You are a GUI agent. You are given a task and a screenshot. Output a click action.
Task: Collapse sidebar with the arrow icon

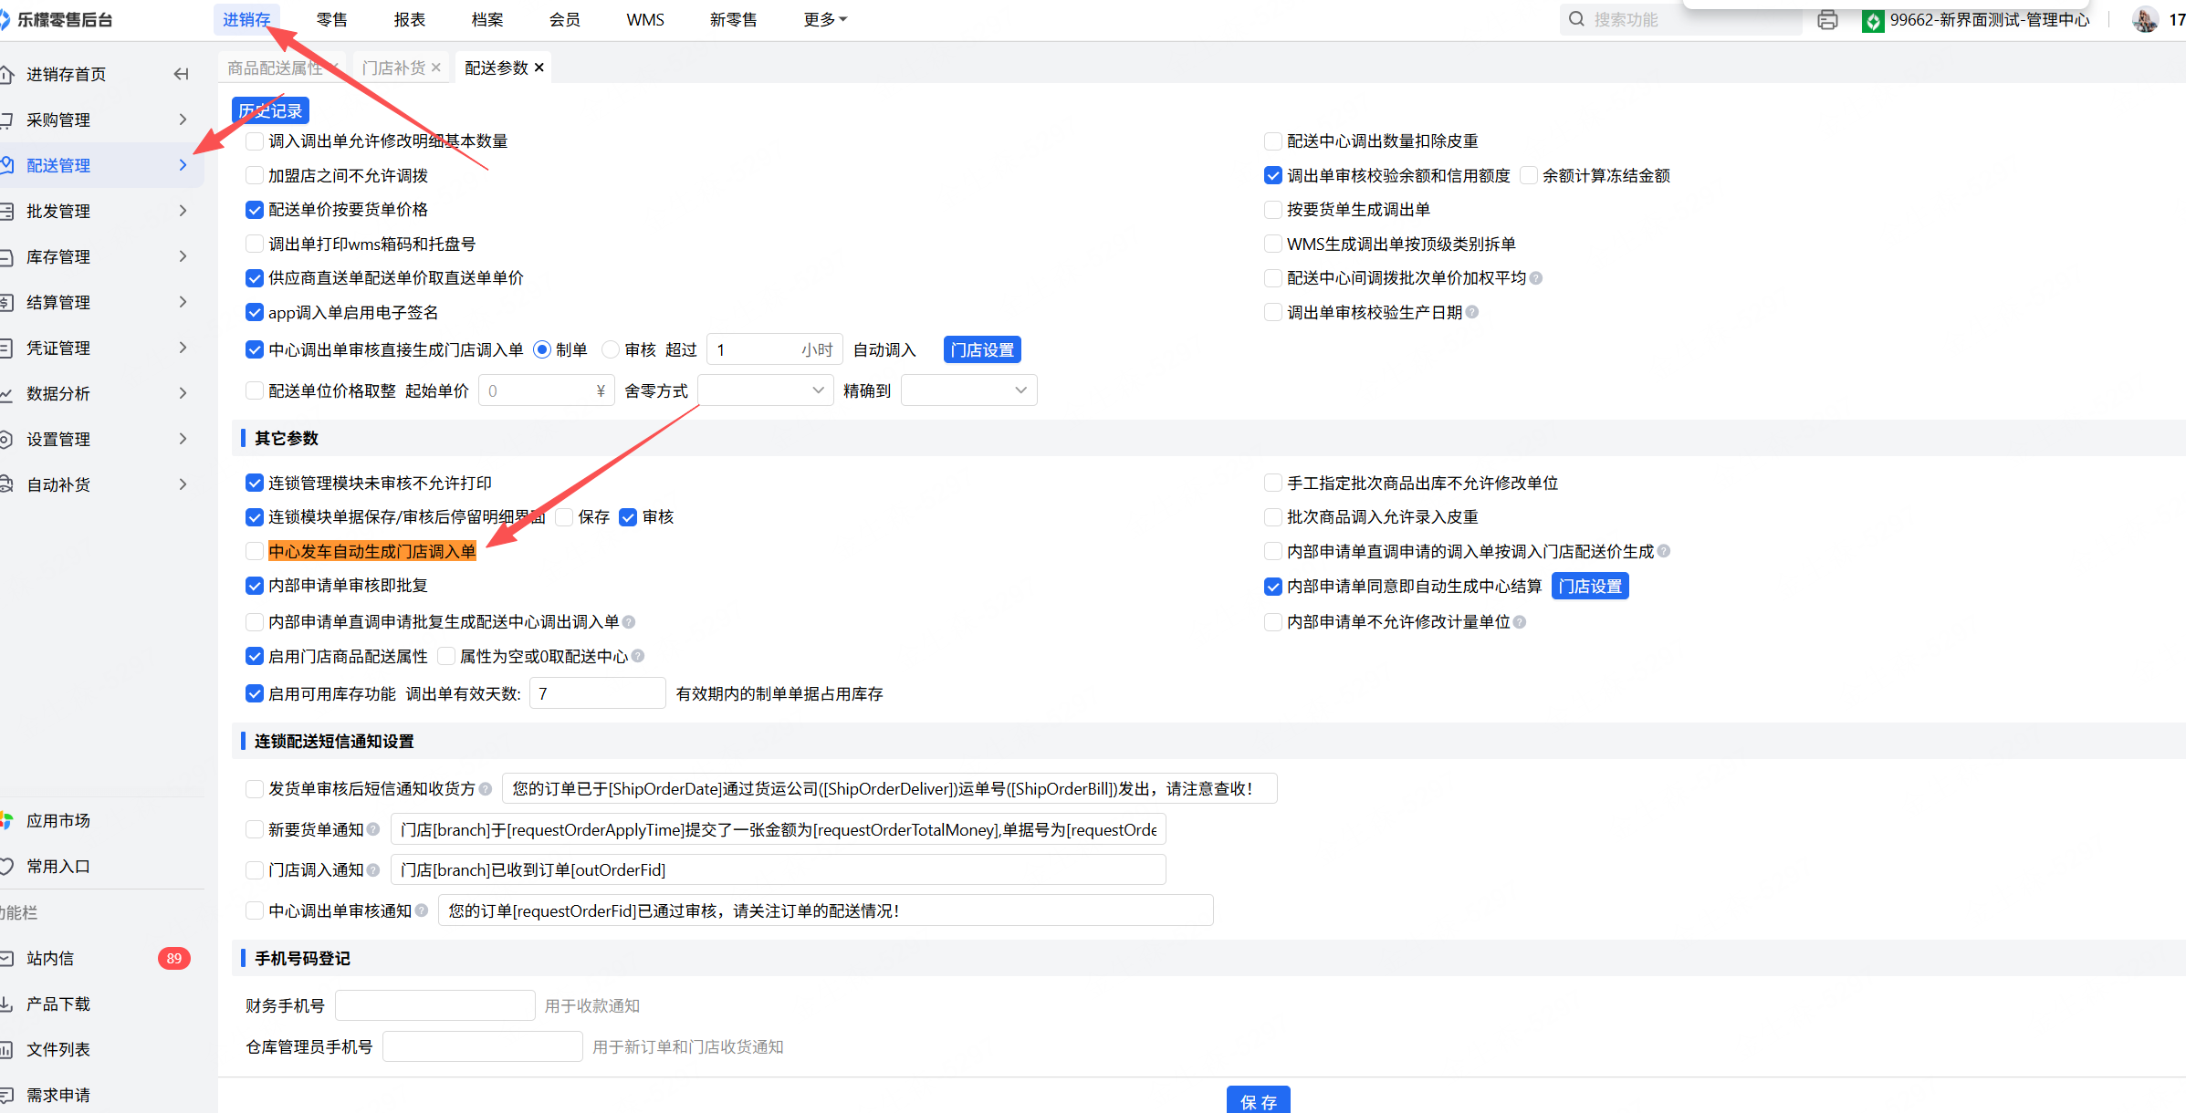[181, 74]
